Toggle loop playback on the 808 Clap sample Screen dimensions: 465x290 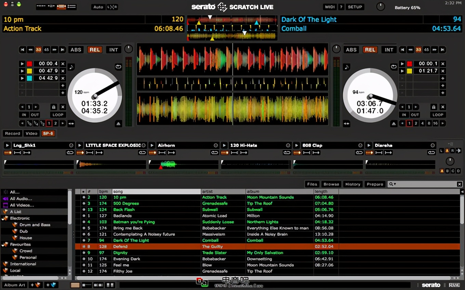359,153
